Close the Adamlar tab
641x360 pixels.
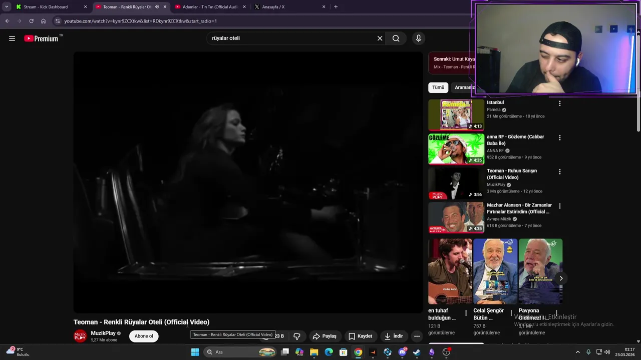pyautogui.click(x=244, y=7)
